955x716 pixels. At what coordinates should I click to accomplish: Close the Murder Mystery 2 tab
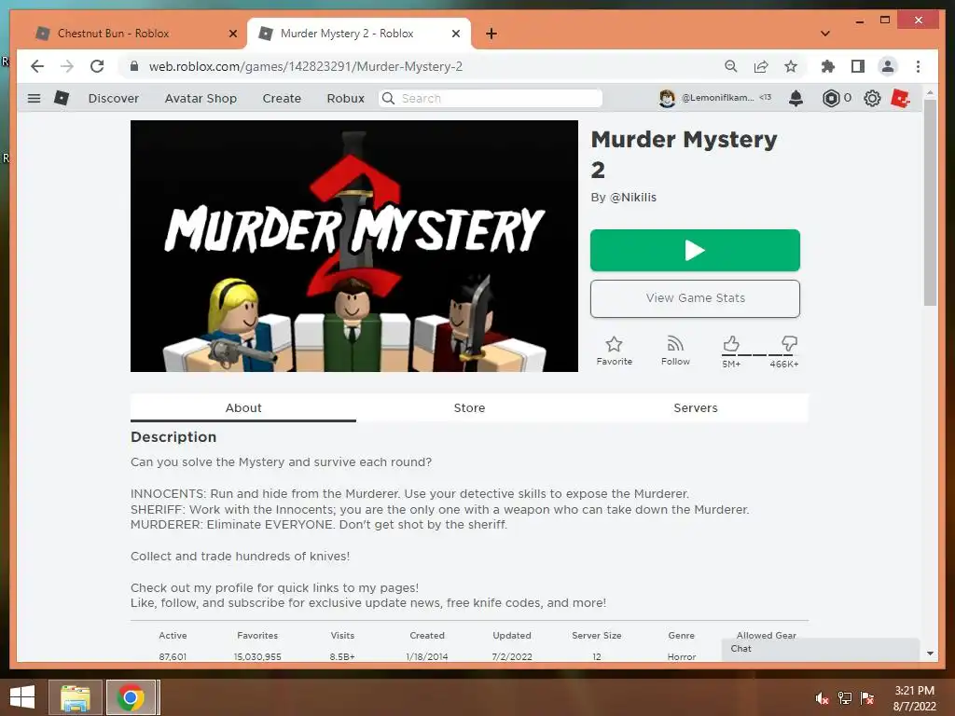point(455,34)
